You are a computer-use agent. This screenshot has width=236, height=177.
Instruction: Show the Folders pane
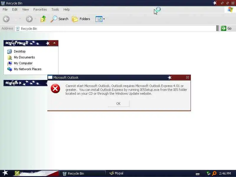point(81,19)
